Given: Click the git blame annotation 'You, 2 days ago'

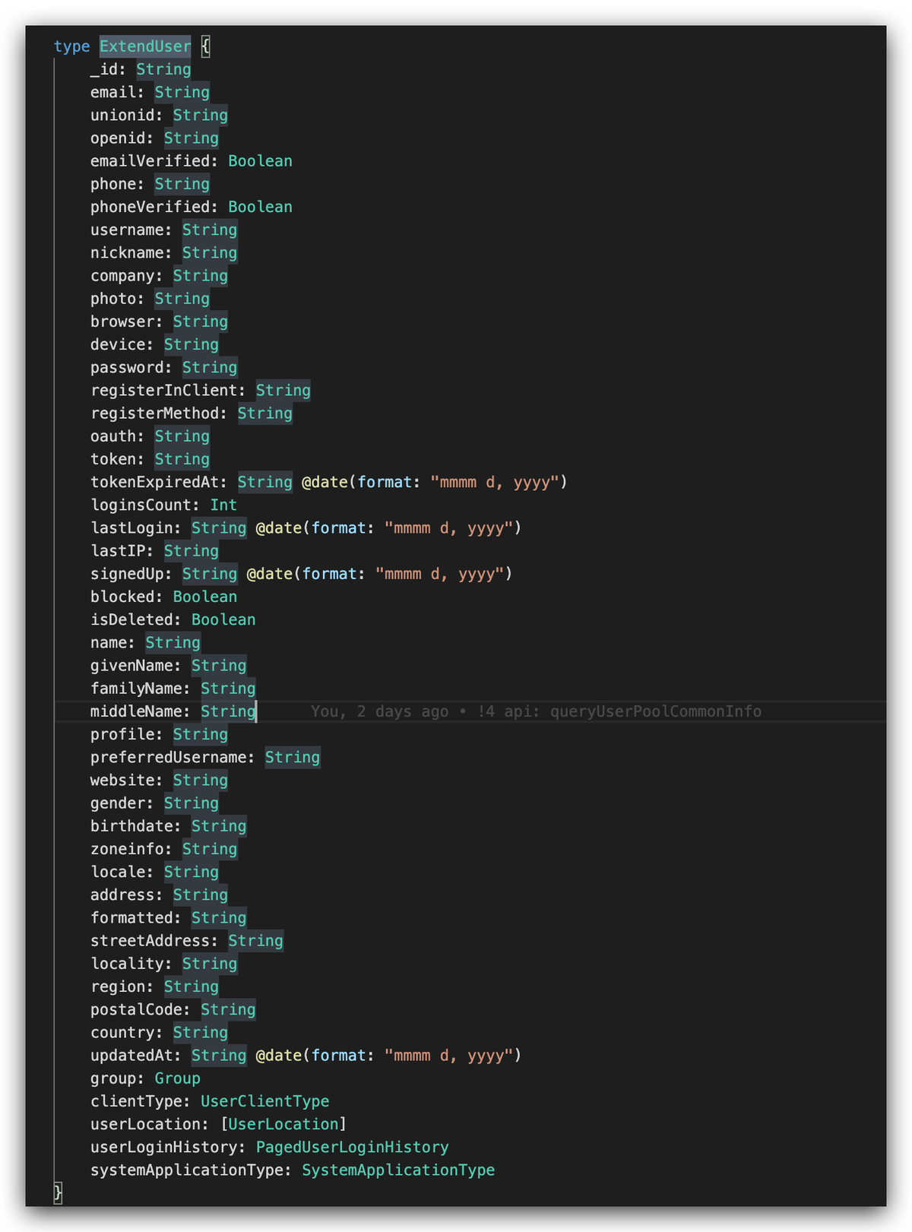Looking at the screenshot, I should 379,711.
